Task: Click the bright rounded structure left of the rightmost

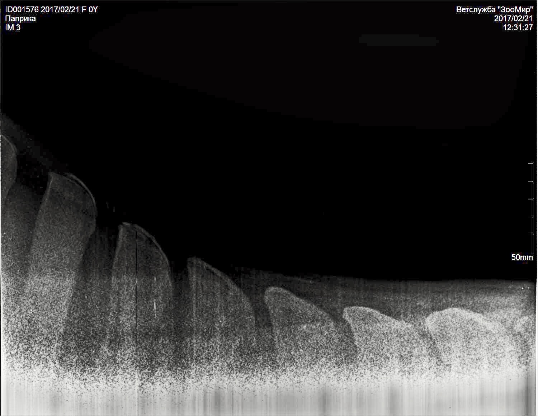Action: 380,326
